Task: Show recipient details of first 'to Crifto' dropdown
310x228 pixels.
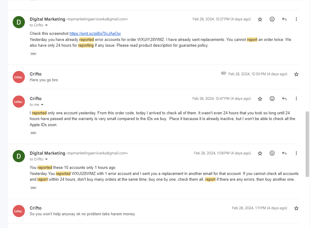Action: (46, 25)
